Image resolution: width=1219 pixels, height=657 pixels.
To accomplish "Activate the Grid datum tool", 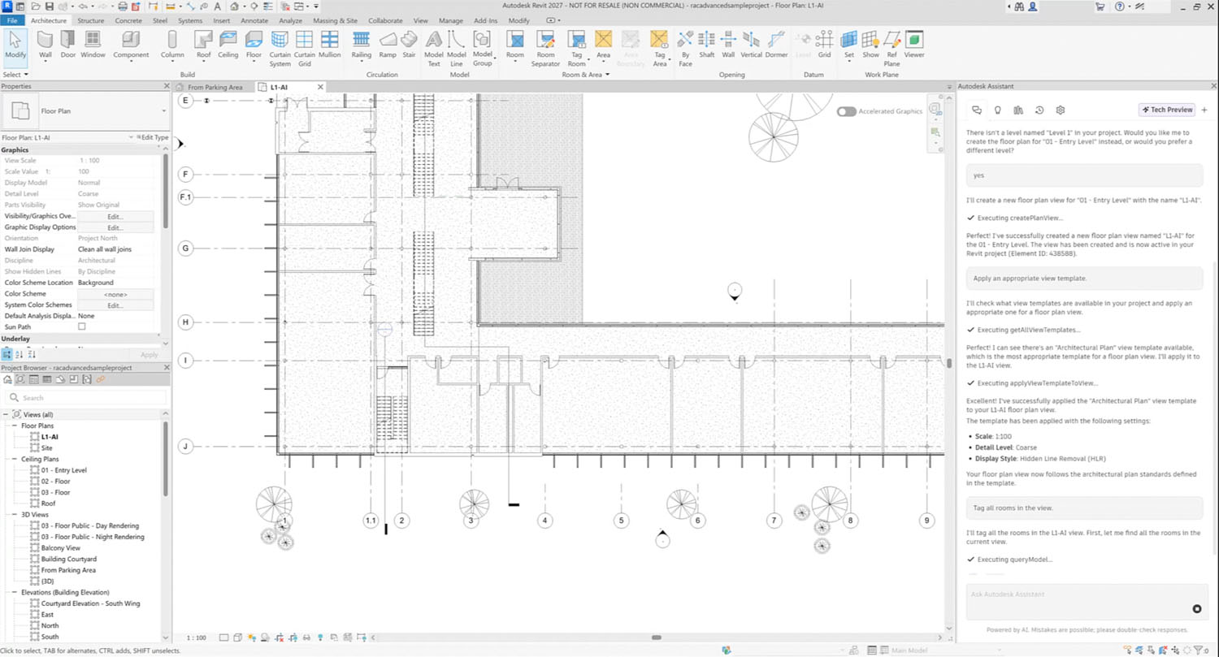I will [x=824, y=45].
